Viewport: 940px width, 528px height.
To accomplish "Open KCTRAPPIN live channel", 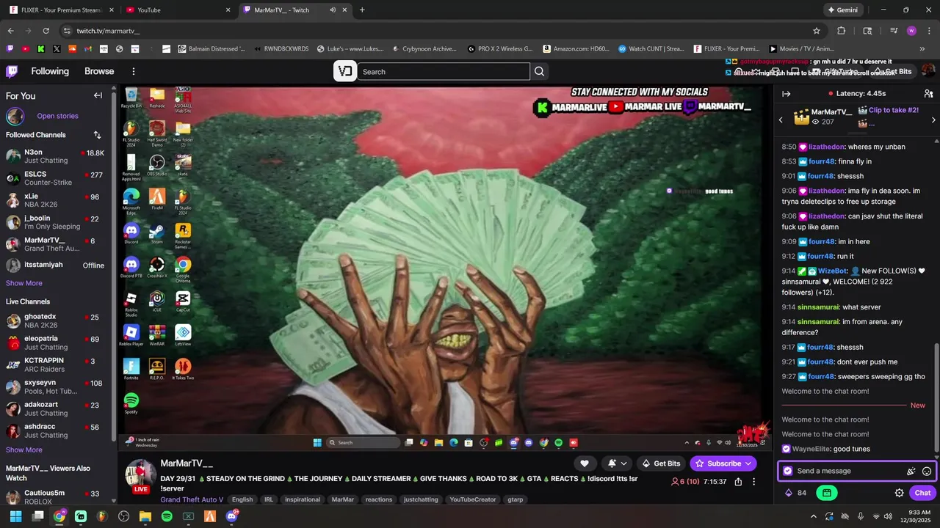I will click(x=55, y=364).
